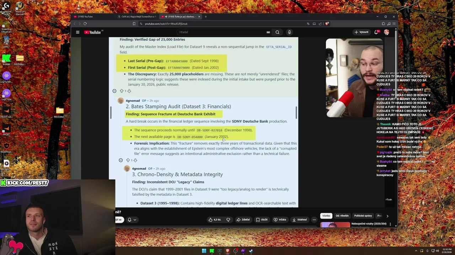This screenshot has width=455, height=255.
Task: Show hidden system tray icons
Action: coord(416,251)
